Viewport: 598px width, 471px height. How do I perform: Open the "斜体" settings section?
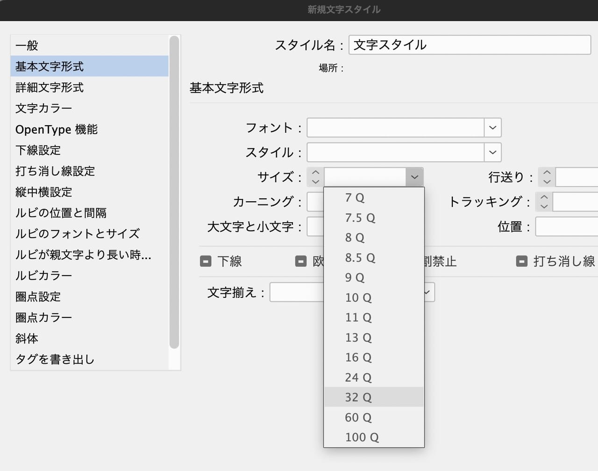pyautogui.click(x=27, y=338)
